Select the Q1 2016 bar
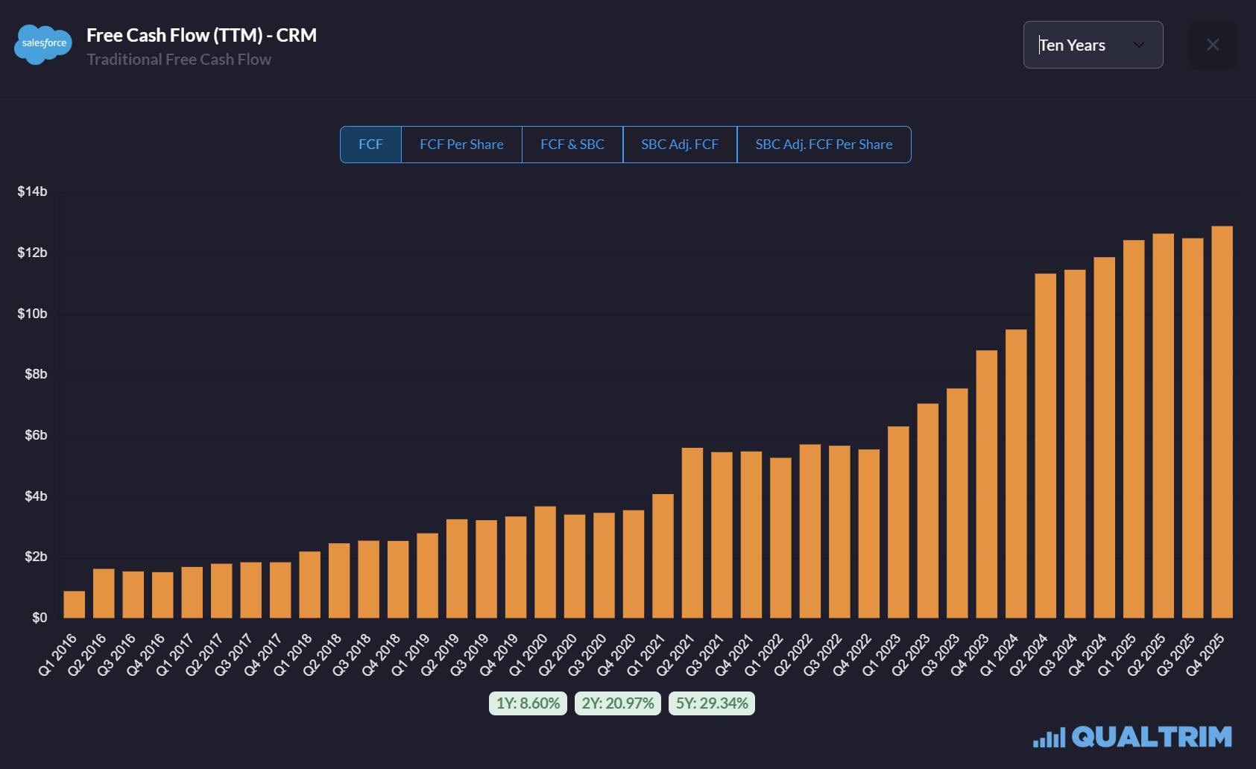The image size is (1256, 769). (x=75, y=604)
